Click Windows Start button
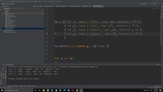The width and height of the screenshot is (163, 92). 2,90
